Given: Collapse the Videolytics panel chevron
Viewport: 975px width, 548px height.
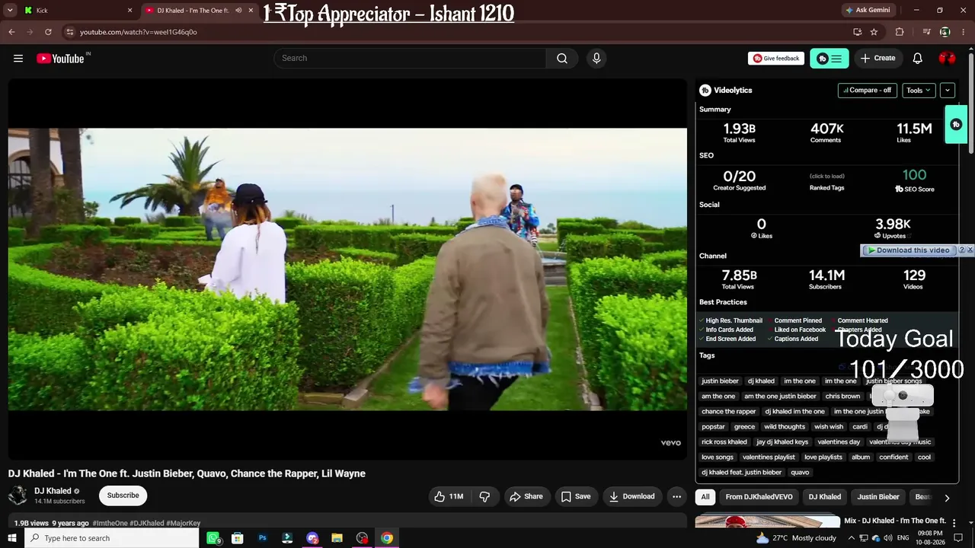Looking at the screenshot, I should point(948,90).
